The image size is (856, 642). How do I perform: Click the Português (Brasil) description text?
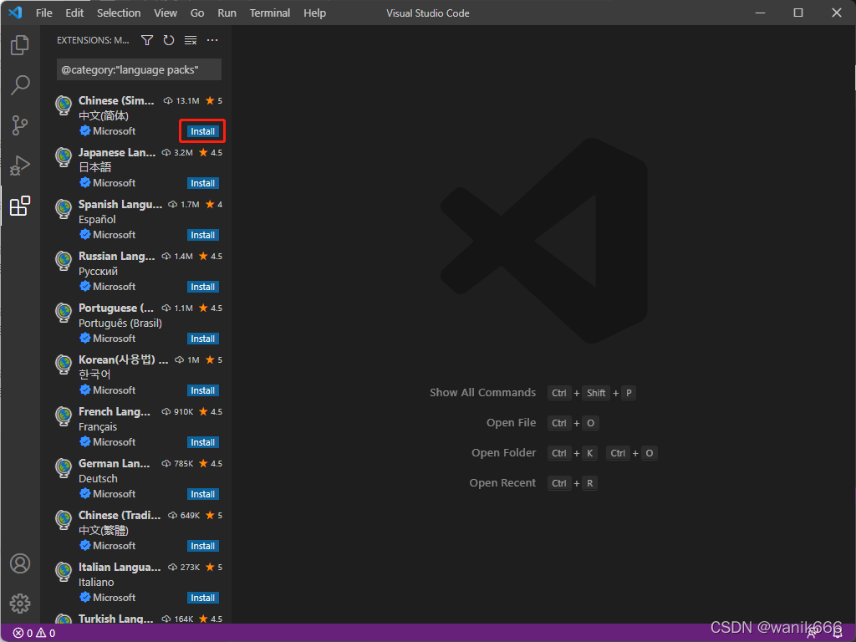pos(120,324)
